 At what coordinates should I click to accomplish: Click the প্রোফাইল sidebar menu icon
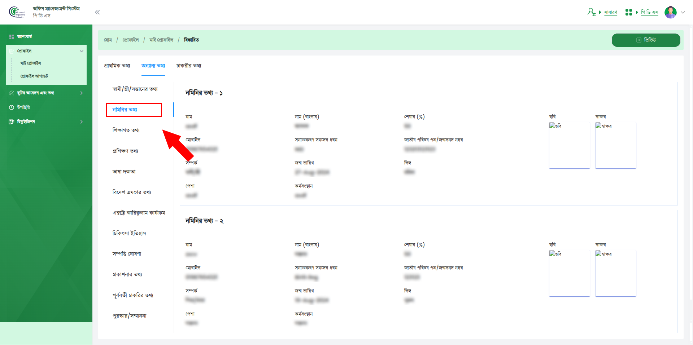[x=12, y=51]
